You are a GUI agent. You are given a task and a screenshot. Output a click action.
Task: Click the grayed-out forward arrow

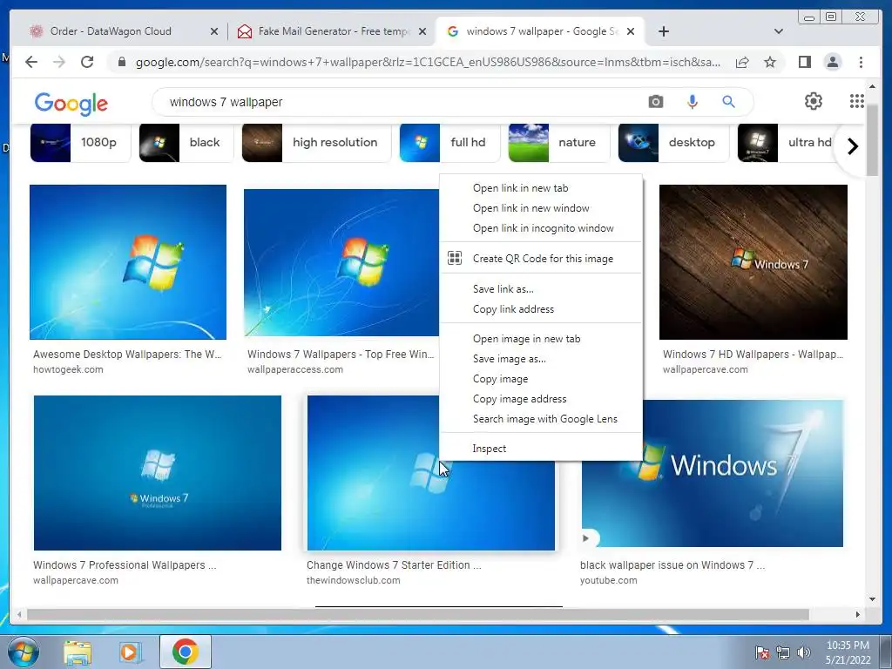59,62
